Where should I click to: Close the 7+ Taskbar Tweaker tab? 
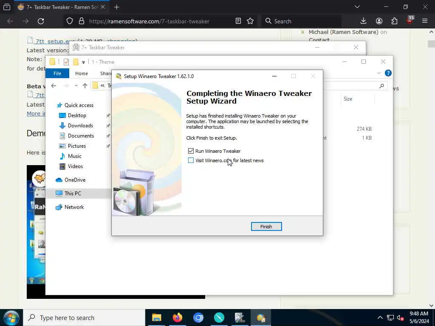[103, 7]
